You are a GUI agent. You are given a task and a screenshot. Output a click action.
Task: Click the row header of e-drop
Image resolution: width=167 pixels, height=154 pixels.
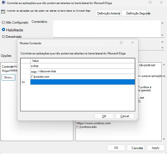26,66
